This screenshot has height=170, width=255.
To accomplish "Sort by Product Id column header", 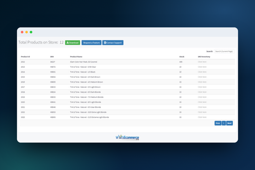I will tap(25, 57).
